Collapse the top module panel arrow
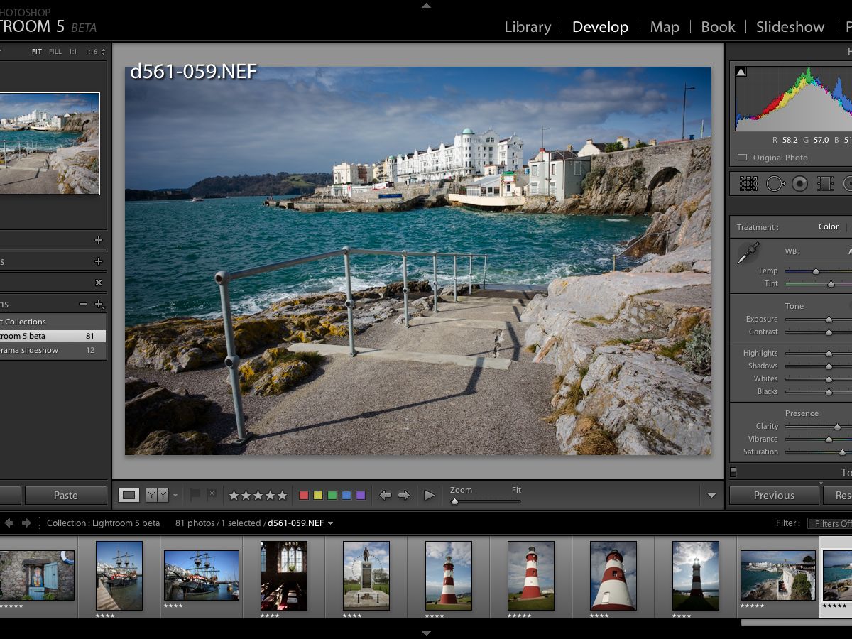Screen dimensions: 852x639 click(x=426, y=5)
